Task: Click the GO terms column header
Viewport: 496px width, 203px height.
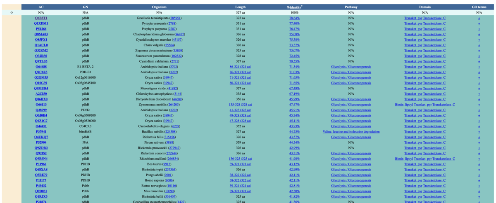Action: [x=479, y=7]
